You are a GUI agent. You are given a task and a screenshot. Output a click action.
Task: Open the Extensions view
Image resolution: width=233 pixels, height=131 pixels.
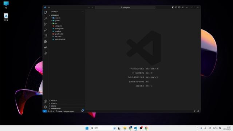(45, 36)
